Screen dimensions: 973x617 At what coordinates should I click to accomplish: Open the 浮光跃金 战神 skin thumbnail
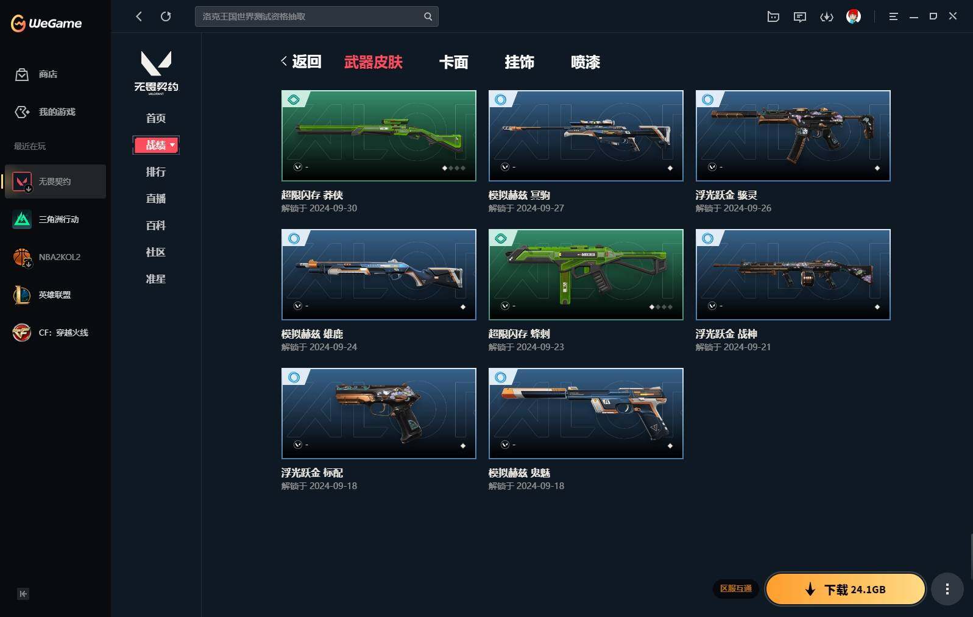coord(793,275)
